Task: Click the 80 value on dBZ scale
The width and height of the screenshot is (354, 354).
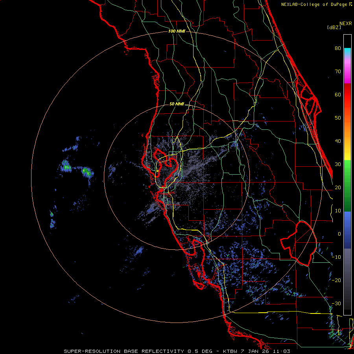Action: coord(338,48)
